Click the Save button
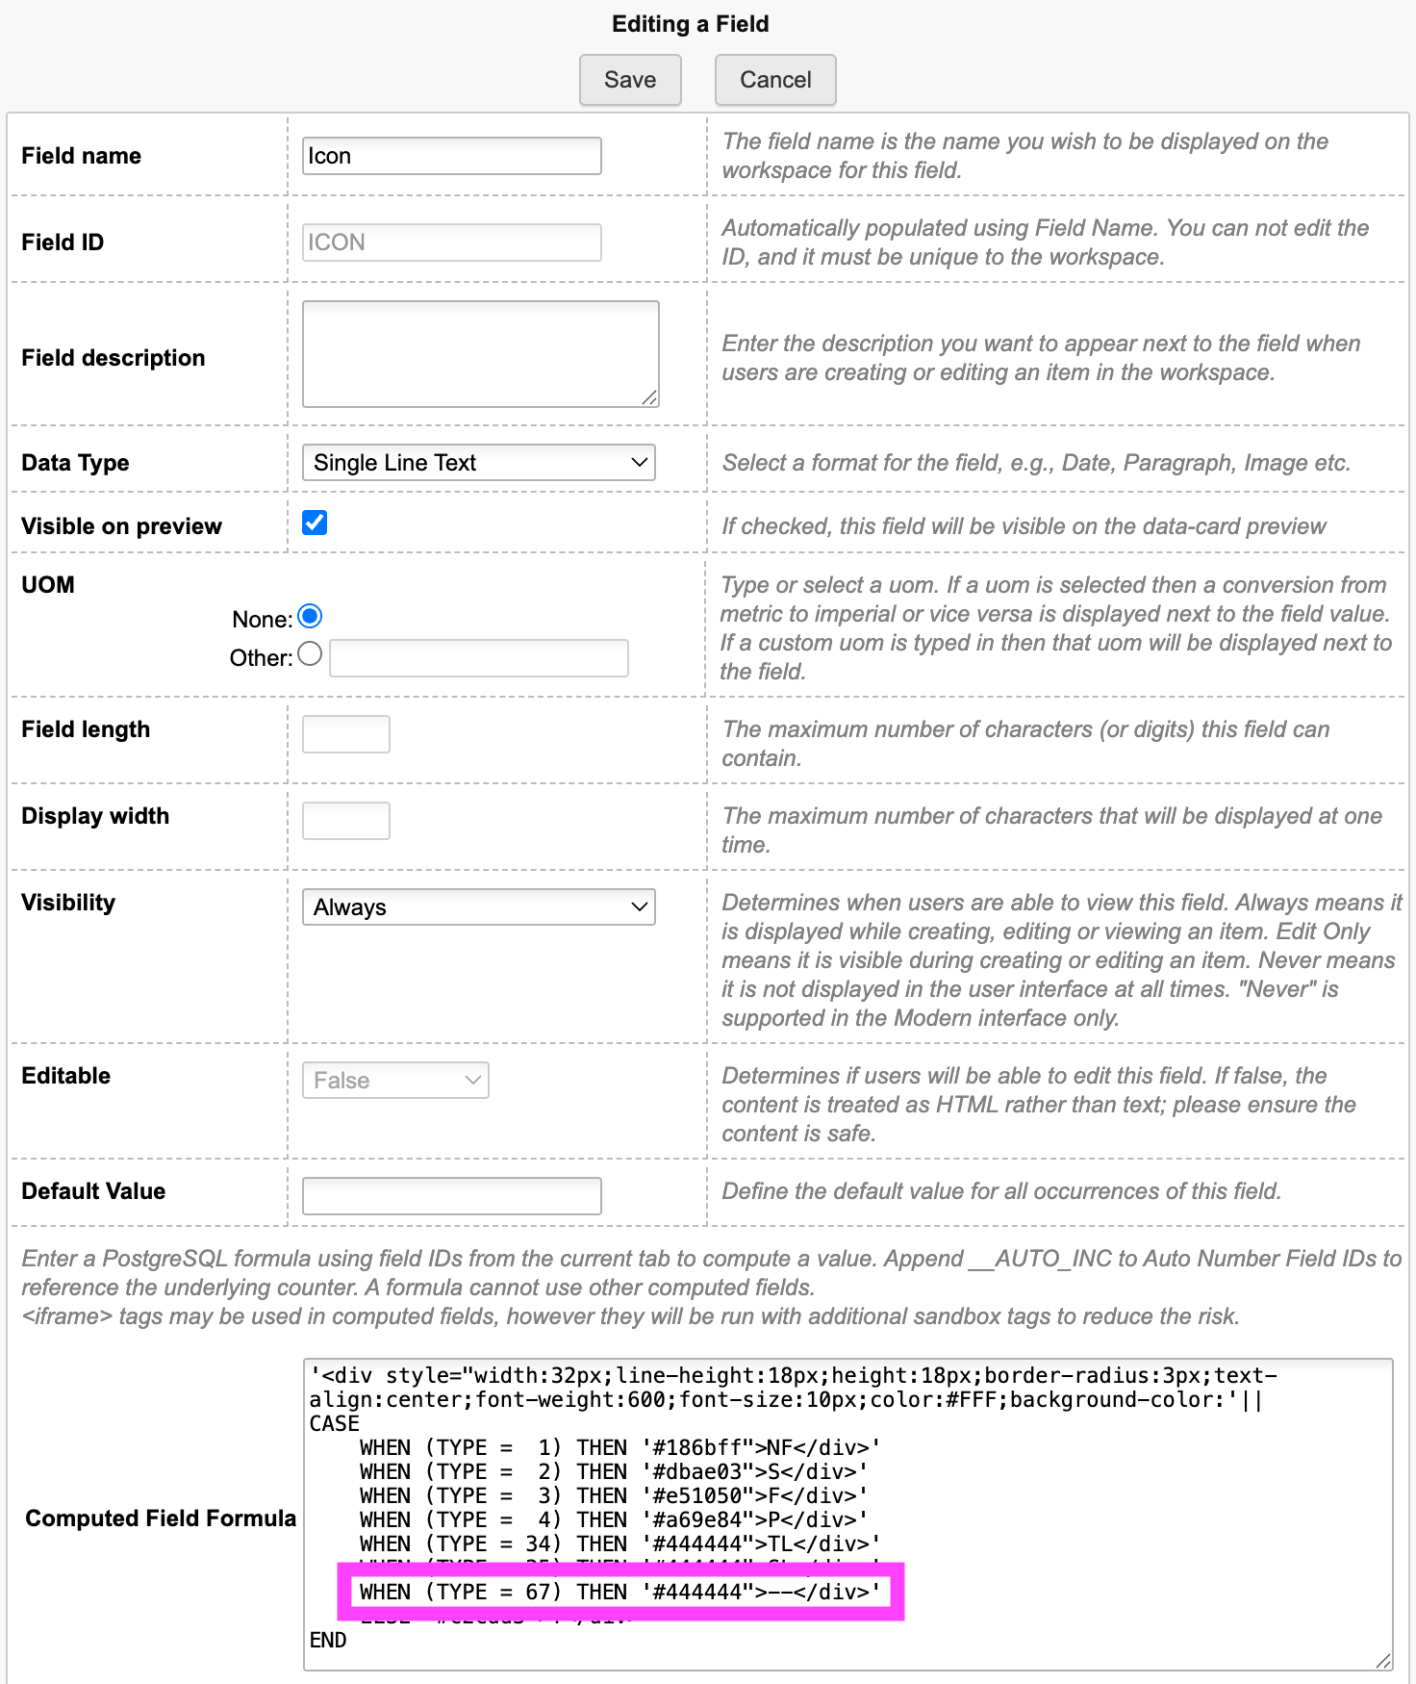This screenshot has width=1416, height=1684. [630, 80]
